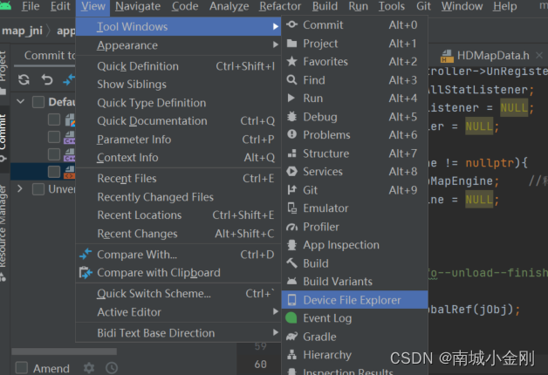Check the highlighted selected file's checkbox

coord(54,172)
